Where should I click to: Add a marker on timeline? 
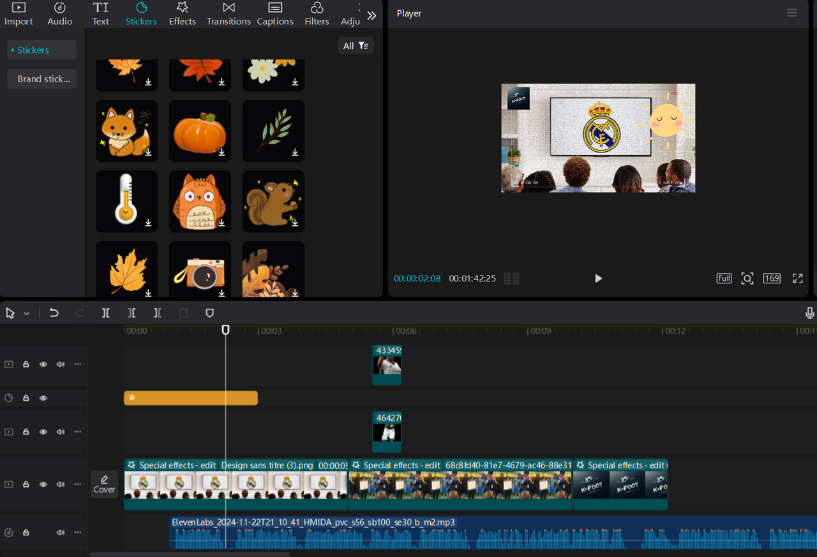click(x=209, y=313)
